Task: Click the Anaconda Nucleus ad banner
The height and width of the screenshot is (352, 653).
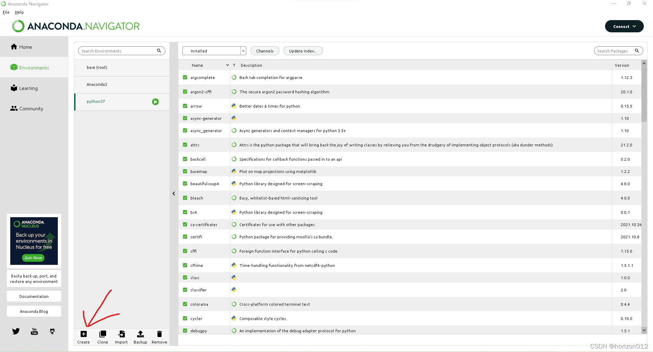Action: click(34, 241)
